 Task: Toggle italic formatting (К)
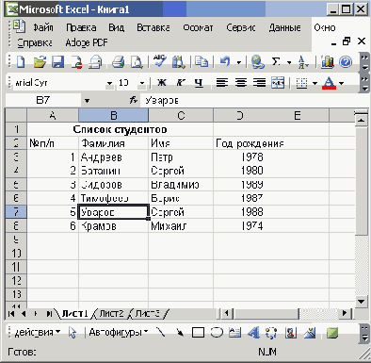click(x=181, y=83)
